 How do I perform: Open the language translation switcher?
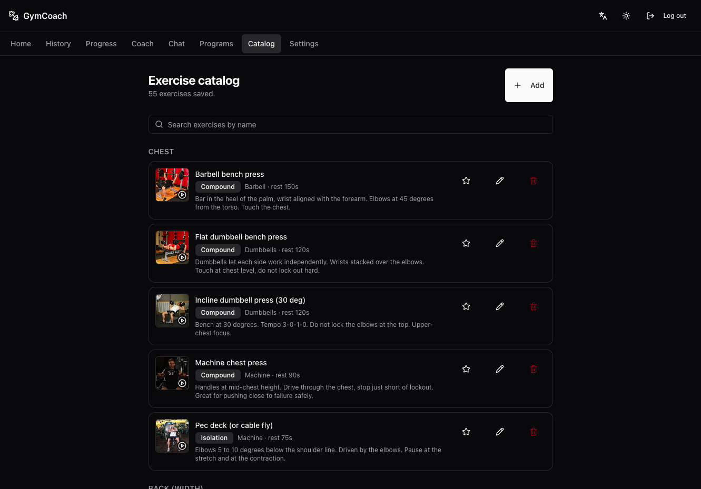coord(603,16)
